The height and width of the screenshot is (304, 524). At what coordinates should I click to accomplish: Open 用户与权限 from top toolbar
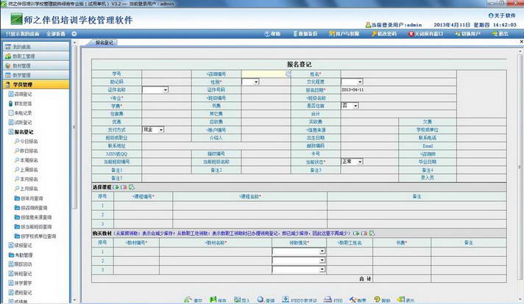(344, 34)
